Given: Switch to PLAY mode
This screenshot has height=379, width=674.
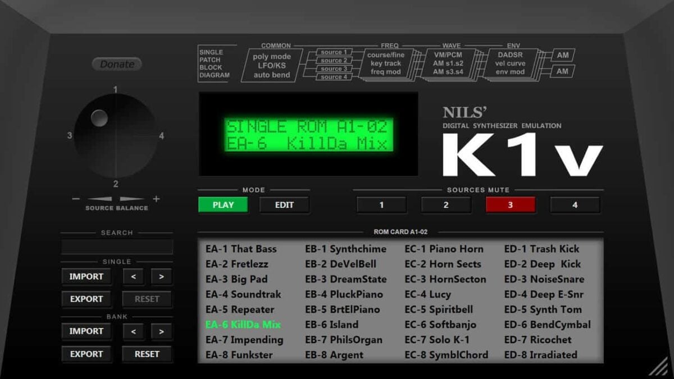Looking at the screenshot, I should click(x=223, y=205).
